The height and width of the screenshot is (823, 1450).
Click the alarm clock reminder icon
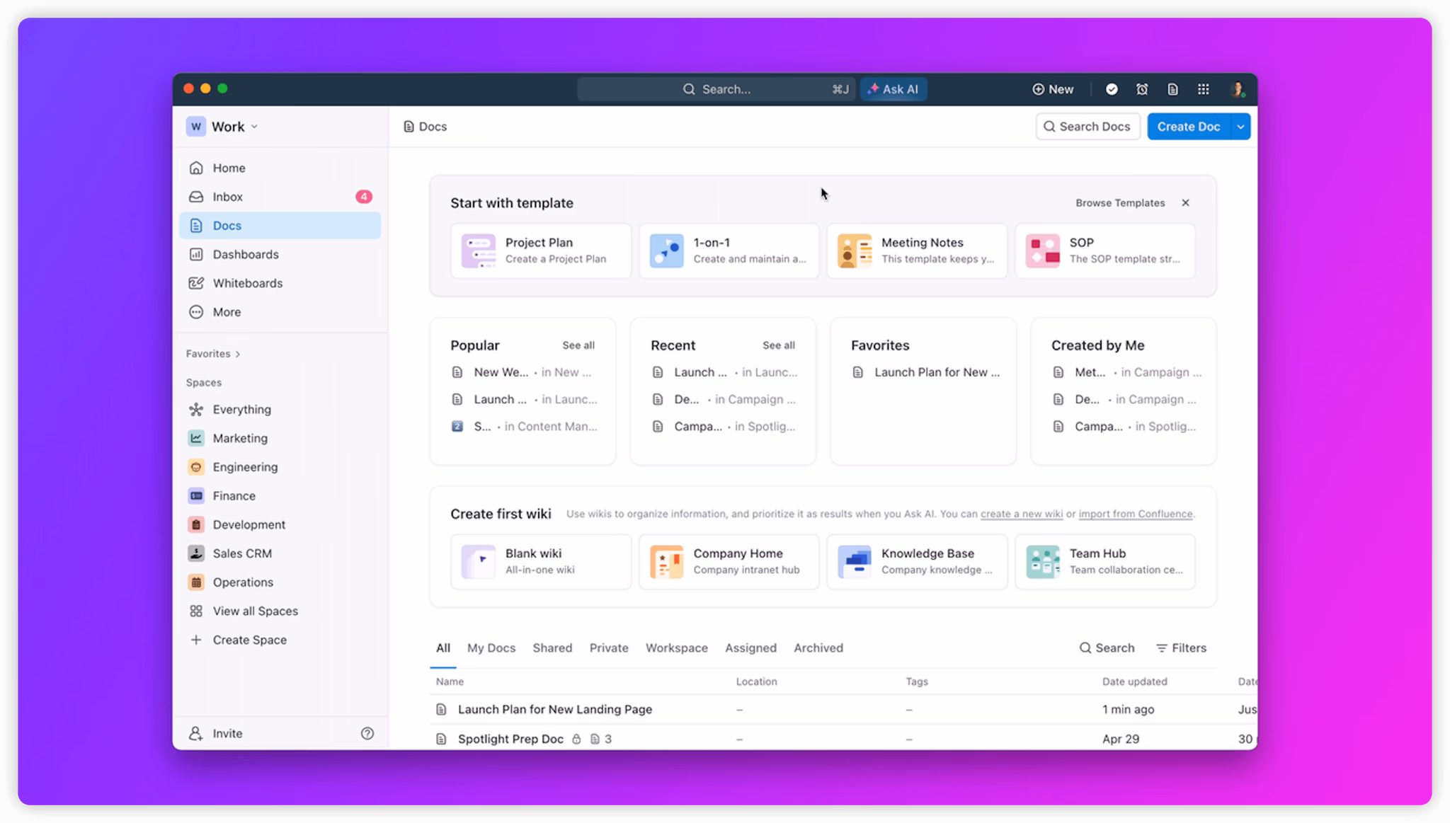1142,89
